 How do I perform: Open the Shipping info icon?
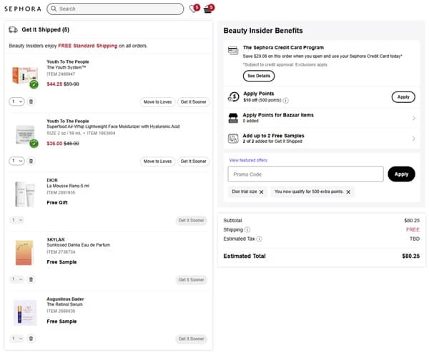[x=247, y=229]
